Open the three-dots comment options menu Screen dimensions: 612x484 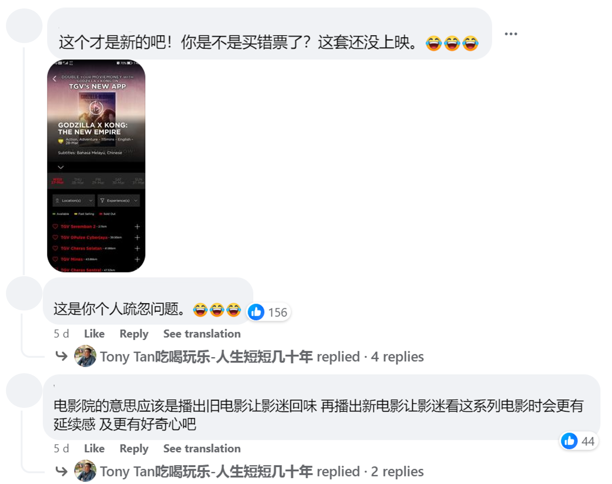click(x=511, y=34)
